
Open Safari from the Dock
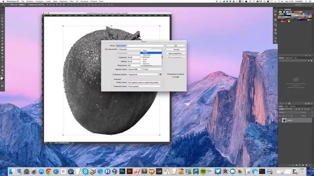coord(56,171)
